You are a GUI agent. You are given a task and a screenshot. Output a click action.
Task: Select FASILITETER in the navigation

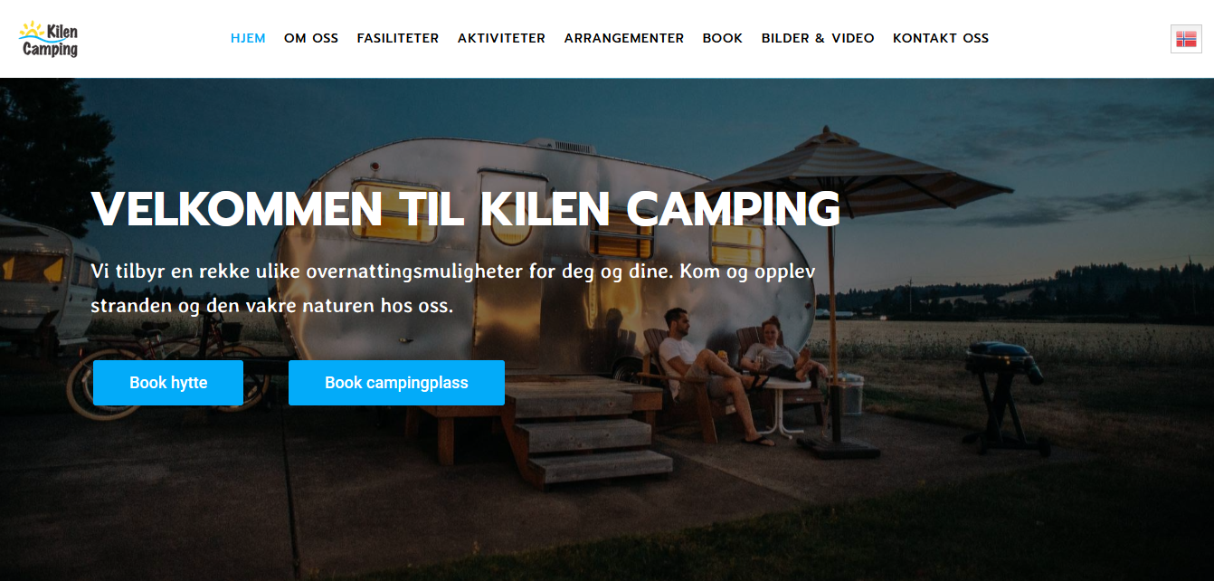click(x=398, y=38)
